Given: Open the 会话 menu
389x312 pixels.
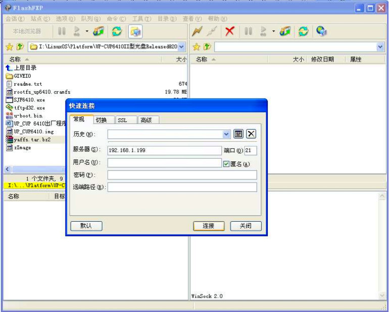Looking at the screenshot, I should [x=15, y=19].
